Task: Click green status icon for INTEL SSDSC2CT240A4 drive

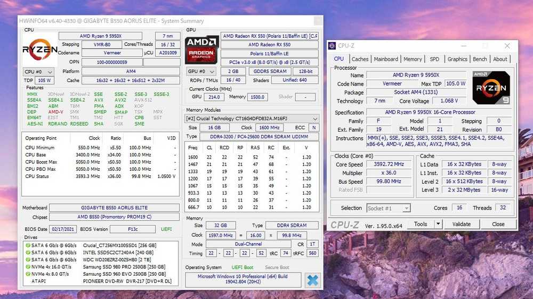Action: [x=28, y=253]
